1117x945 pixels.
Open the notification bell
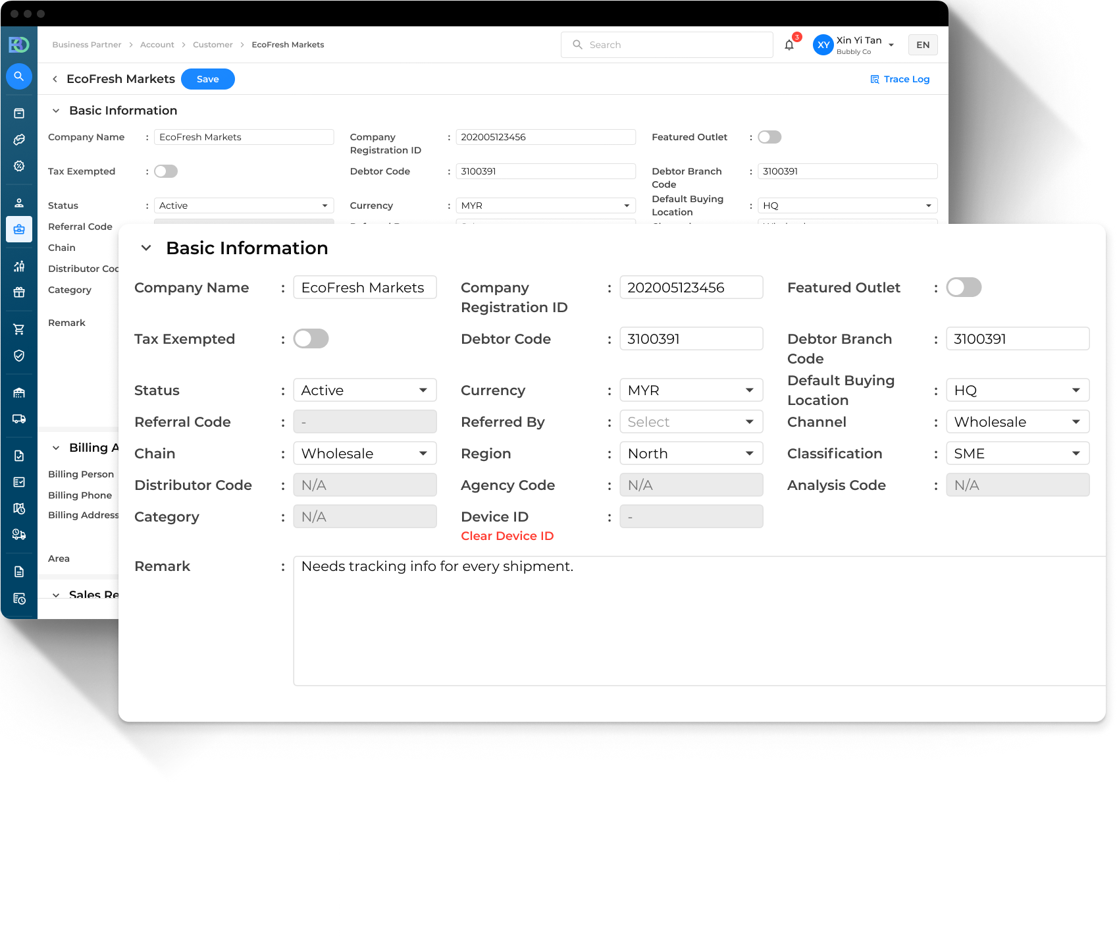tap(789, 45)
